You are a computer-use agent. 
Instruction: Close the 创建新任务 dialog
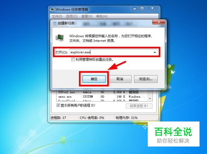tap(159, 22)
